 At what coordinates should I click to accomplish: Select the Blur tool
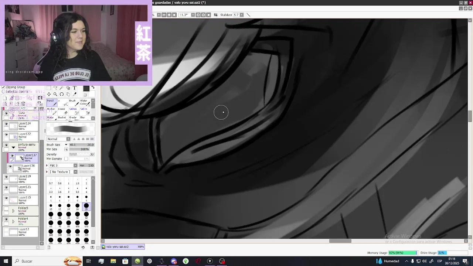[85, 117]
